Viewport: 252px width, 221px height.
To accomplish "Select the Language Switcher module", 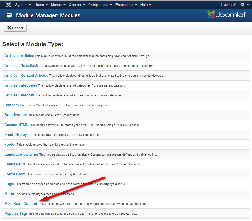I will (21, 154).
